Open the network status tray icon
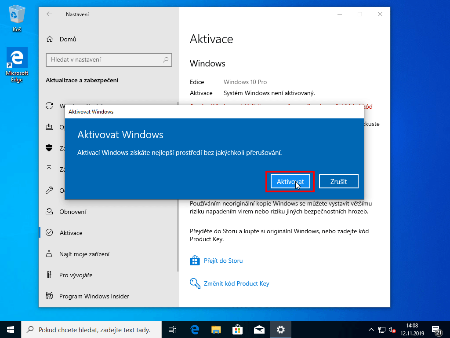The width and height of the screenshot is (450, 338). click(382, 329)
